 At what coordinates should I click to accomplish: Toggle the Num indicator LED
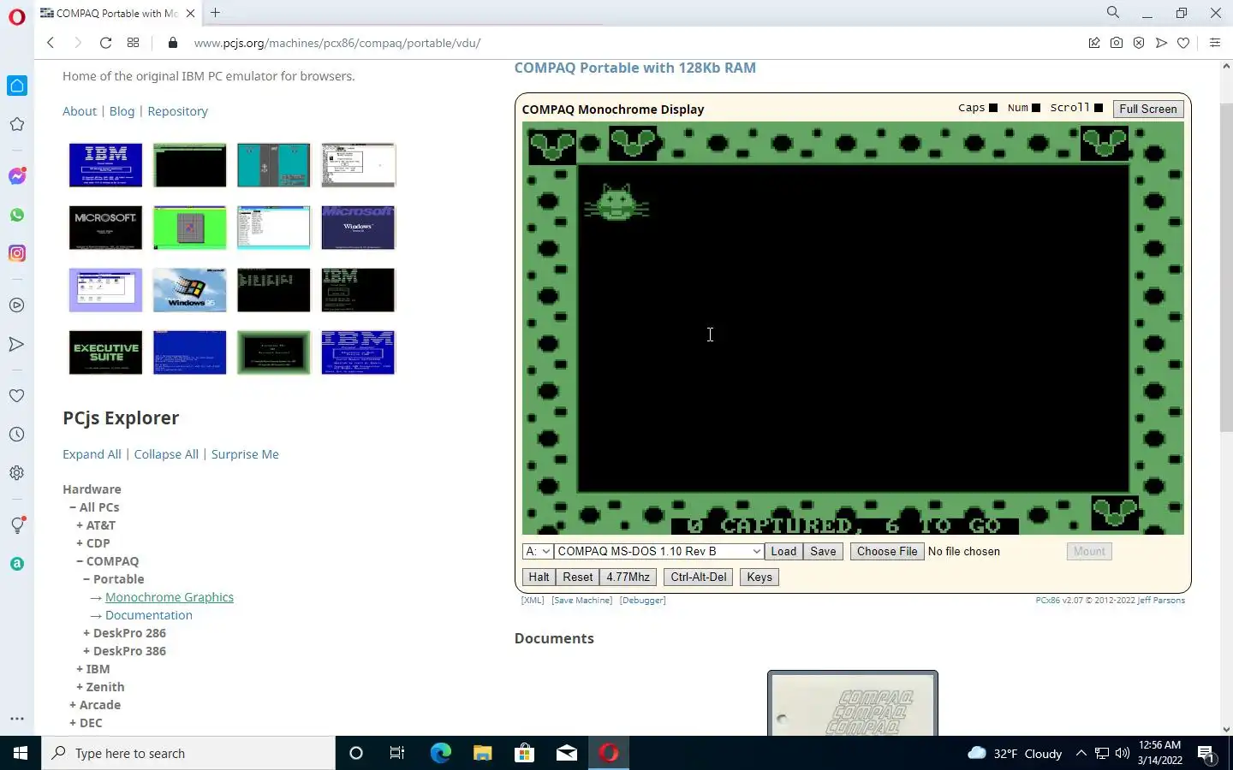click(1036, 108)
